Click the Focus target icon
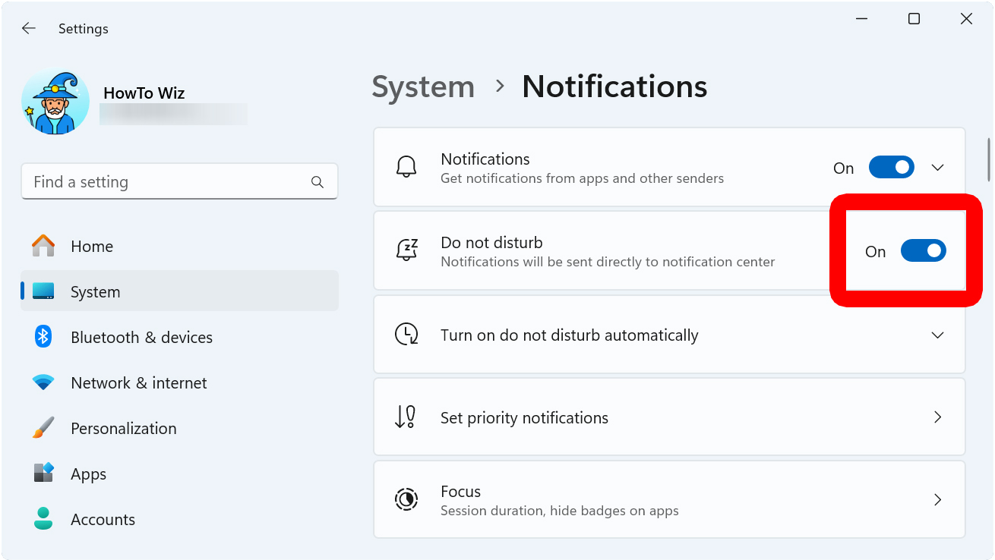 point(406,499)
